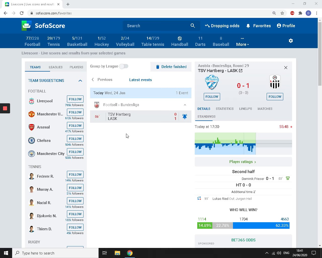Open Table tennis sport section
Viewport: 322px width, 258px height.
153,41
